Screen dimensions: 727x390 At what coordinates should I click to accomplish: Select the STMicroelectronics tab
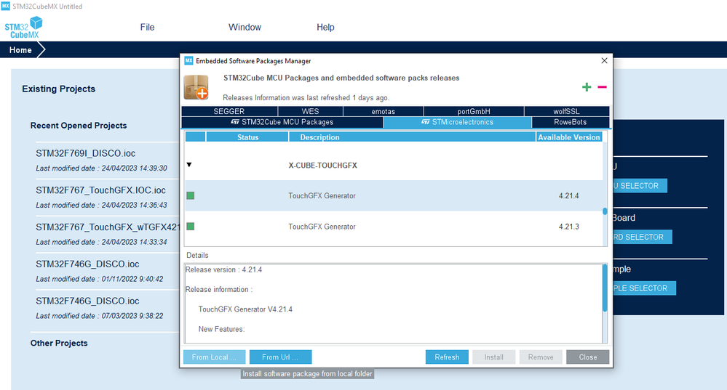[457, 122]
